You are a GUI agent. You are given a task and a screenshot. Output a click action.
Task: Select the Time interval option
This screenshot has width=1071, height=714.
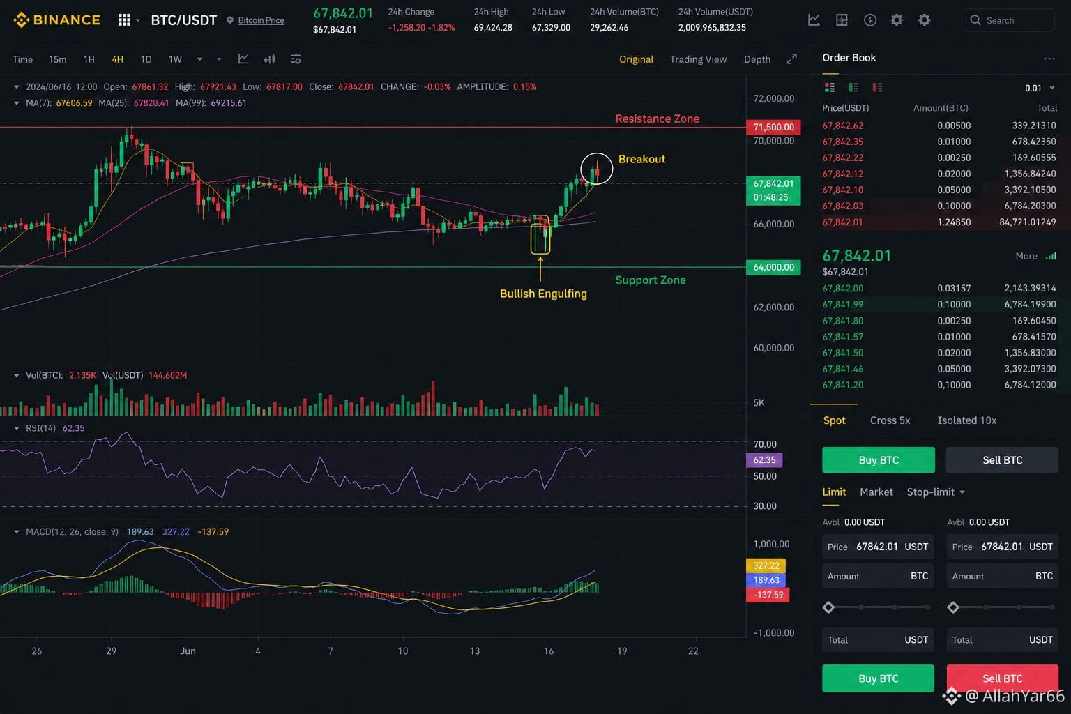[x=22, y=59]
